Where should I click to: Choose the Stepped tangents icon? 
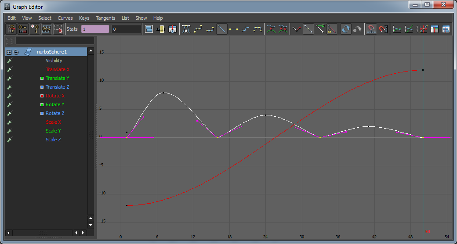pos(245,29)
